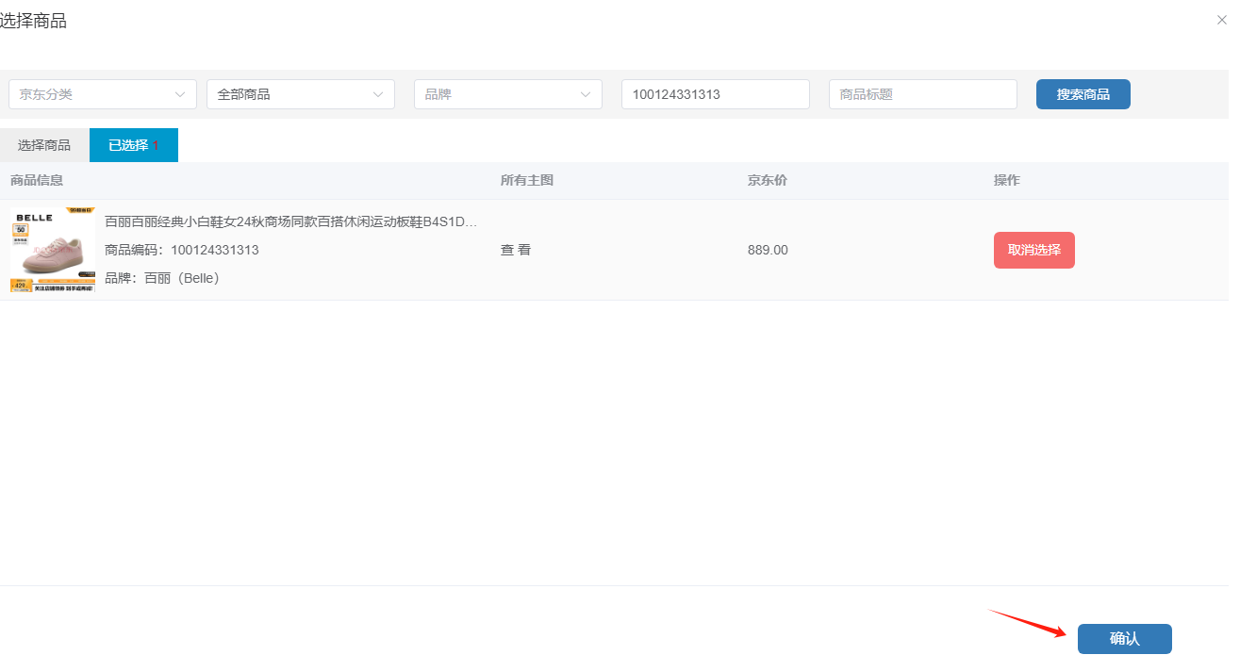Click the 品牌：百丽（Belle） text
The image size is (1240, 655).
(161, 278)
